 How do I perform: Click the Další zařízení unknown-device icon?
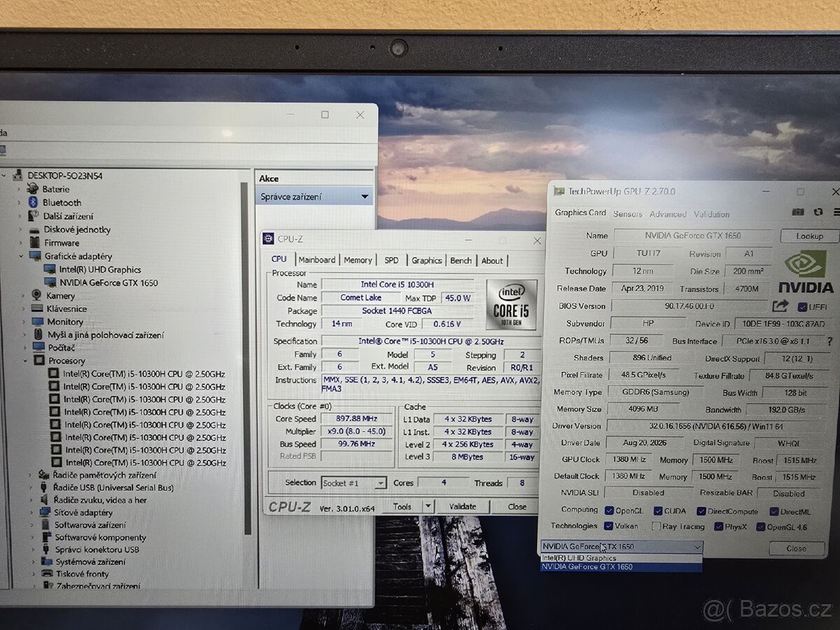(34, 216)
